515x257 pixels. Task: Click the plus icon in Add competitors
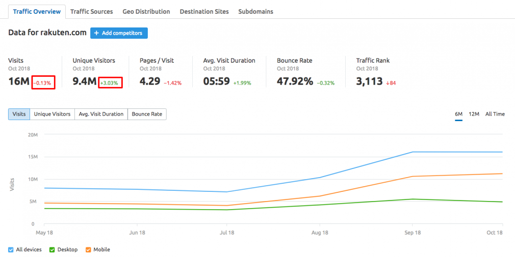pyautogui.click(x=96, y=33)
